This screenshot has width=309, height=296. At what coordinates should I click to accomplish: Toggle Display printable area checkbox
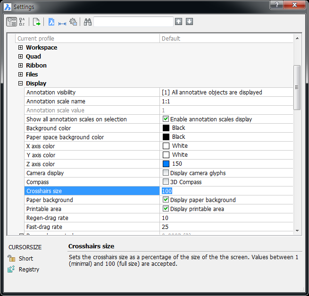coord(166,209)
